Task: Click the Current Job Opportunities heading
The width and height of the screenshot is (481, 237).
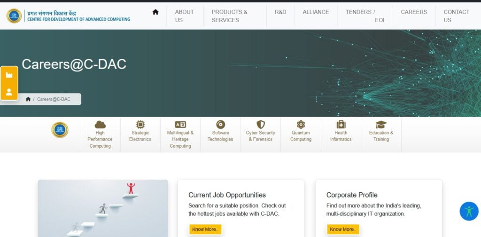Action: click(227, 195)
